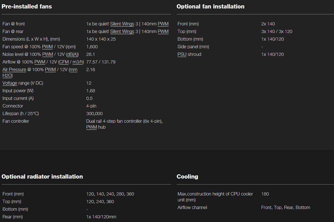Click '140 x 140 x 25' dimensions value
Screen dimensions: 334x222
[101, 39]
